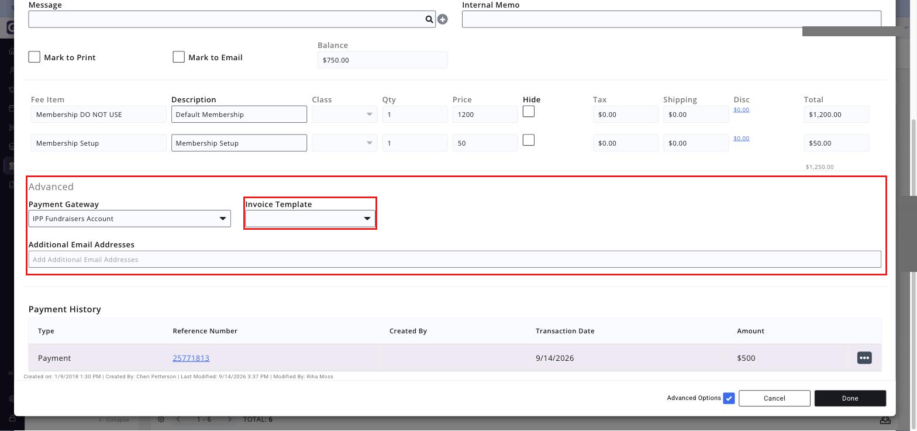Viewport: 917px width, 431px height.
Task: Toggle Hide for the Membership DO NOT USE row
Action: tap(529, 111)
